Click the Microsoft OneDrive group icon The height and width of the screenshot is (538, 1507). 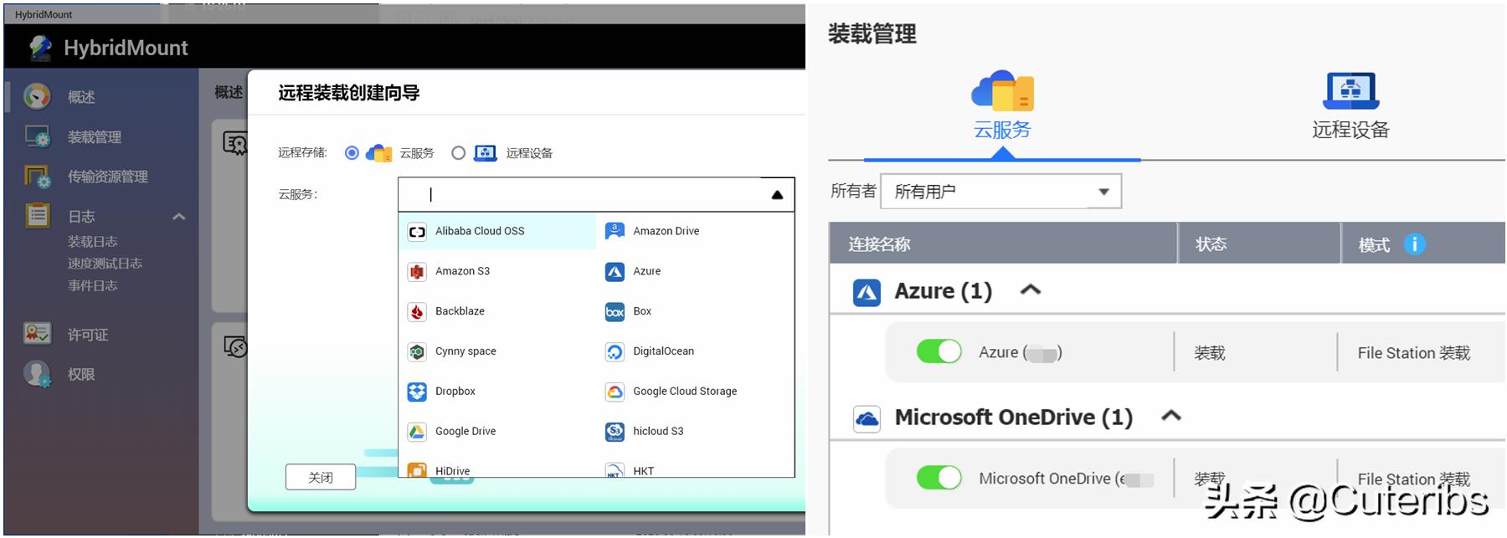[867, 418]
